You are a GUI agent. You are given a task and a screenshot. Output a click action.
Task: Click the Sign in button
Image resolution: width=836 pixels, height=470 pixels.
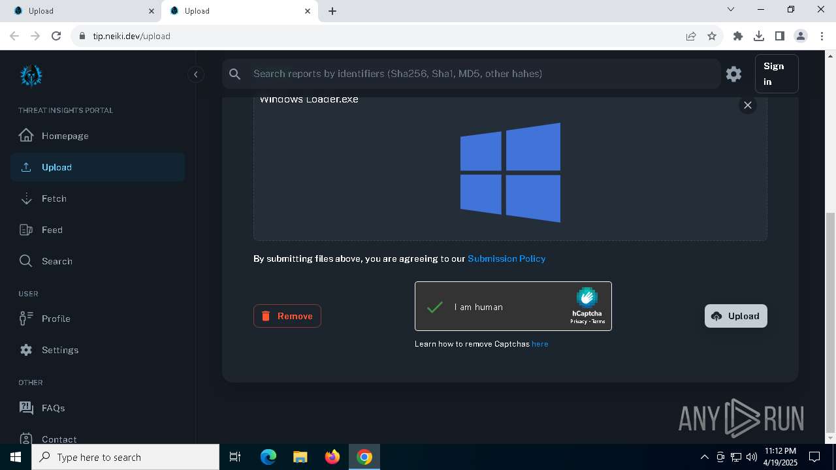pos(777,74)
